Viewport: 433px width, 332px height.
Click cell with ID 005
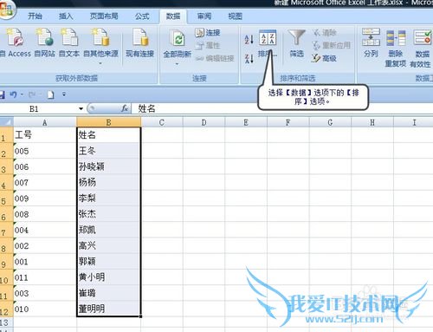click(x=45, y=151)
